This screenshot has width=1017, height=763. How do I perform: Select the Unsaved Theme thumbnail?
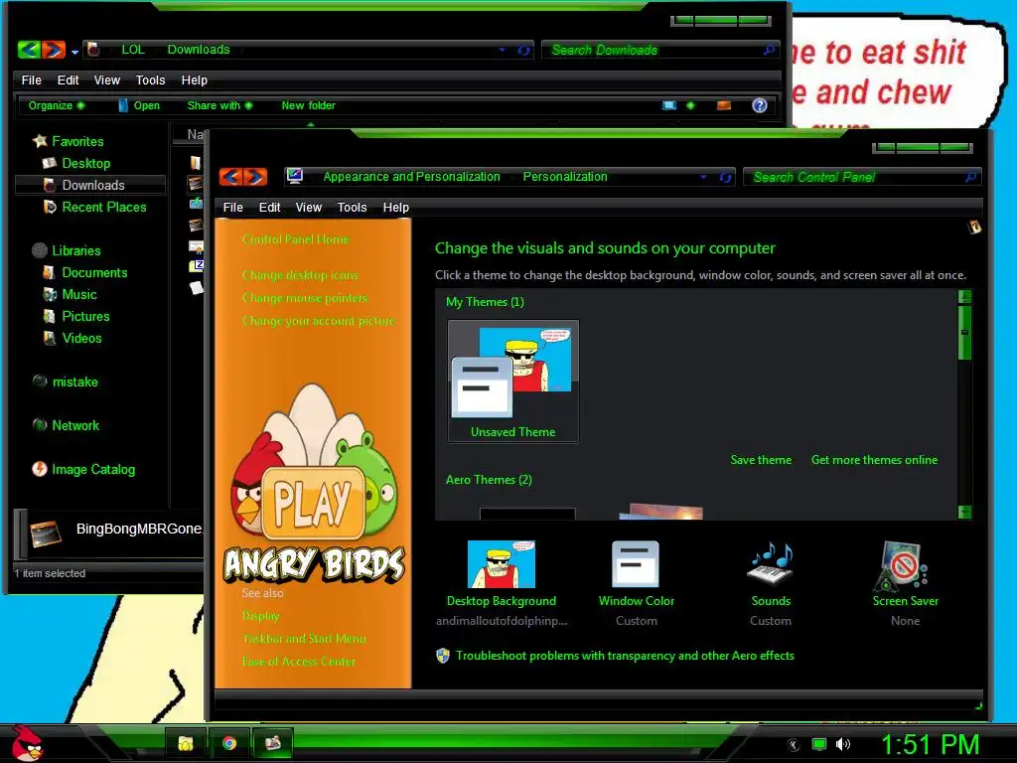(x=513, y=381)
